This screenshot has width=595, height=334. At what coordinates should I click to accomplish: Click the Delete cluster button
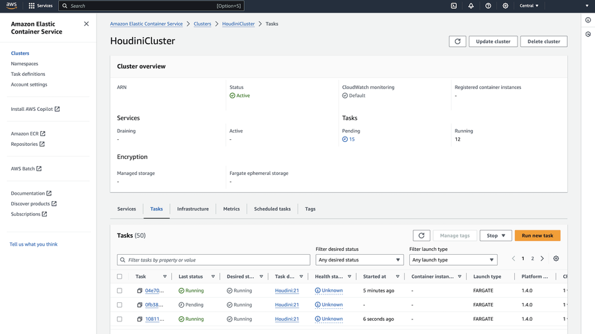click(x=543, y=42)
